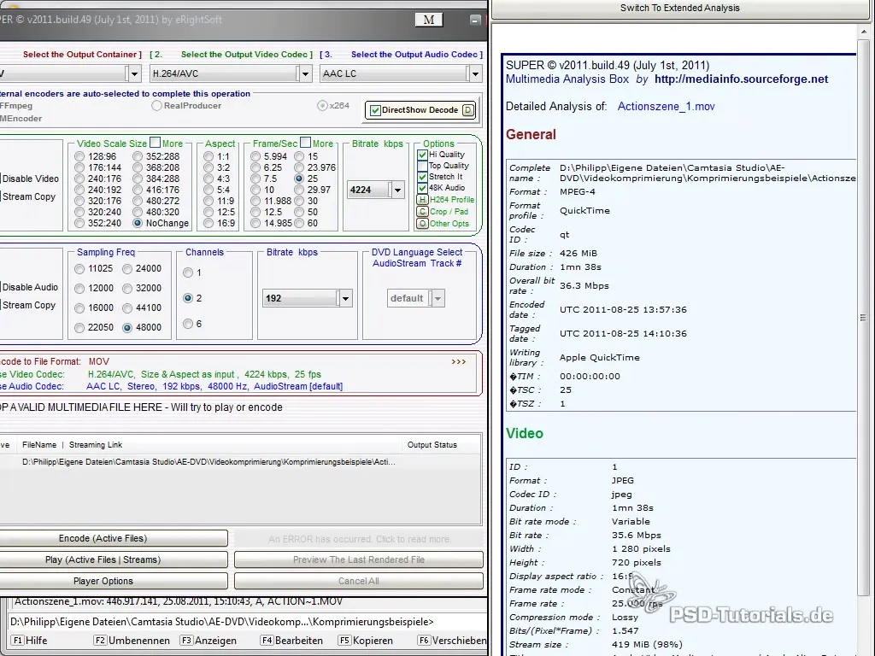Screen dimensions: 875x656
Task: Select 11025 sampling frequency
Action: click(x=79, y=269)
